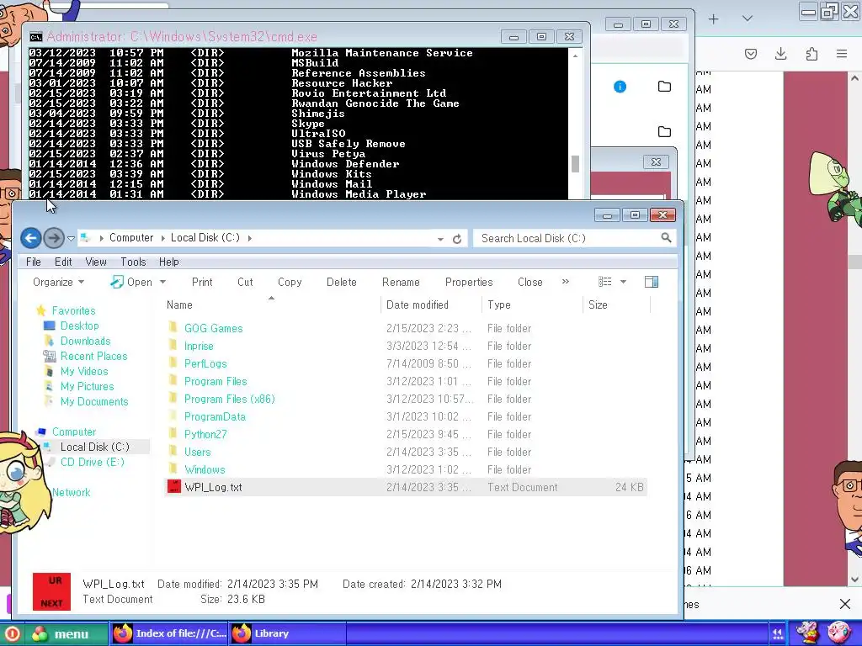Image resolution: width=862 pixels, height=646 pixels.
Task: Click Rename in the Explorer toolbar
Action: click(x=401, y=283)
